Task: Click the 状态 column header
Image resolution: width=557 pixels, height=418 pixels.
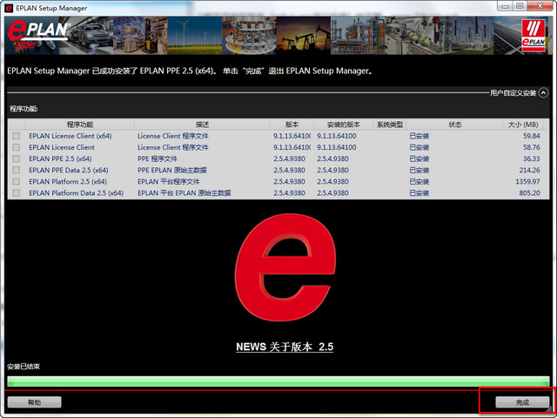Action: (x=454, y=125)
